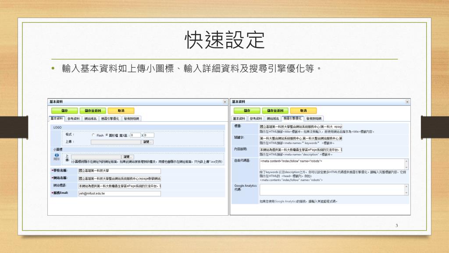Image resolution: width=449 pixels, height=253 pixels.
Task: Open 參考資料 tab in left dialog
Action: pyautogui.click(x=74, y=119)
